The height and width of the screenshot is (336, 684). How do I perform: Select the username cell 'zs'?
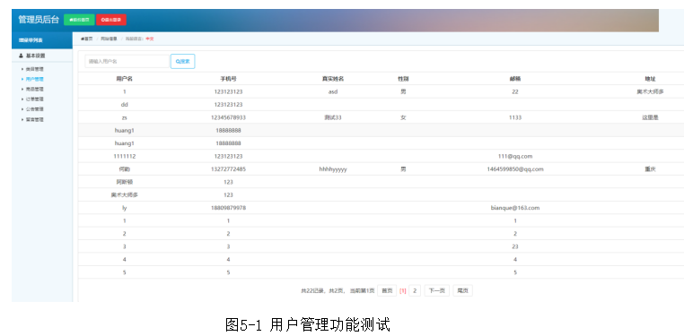[125, 117]
